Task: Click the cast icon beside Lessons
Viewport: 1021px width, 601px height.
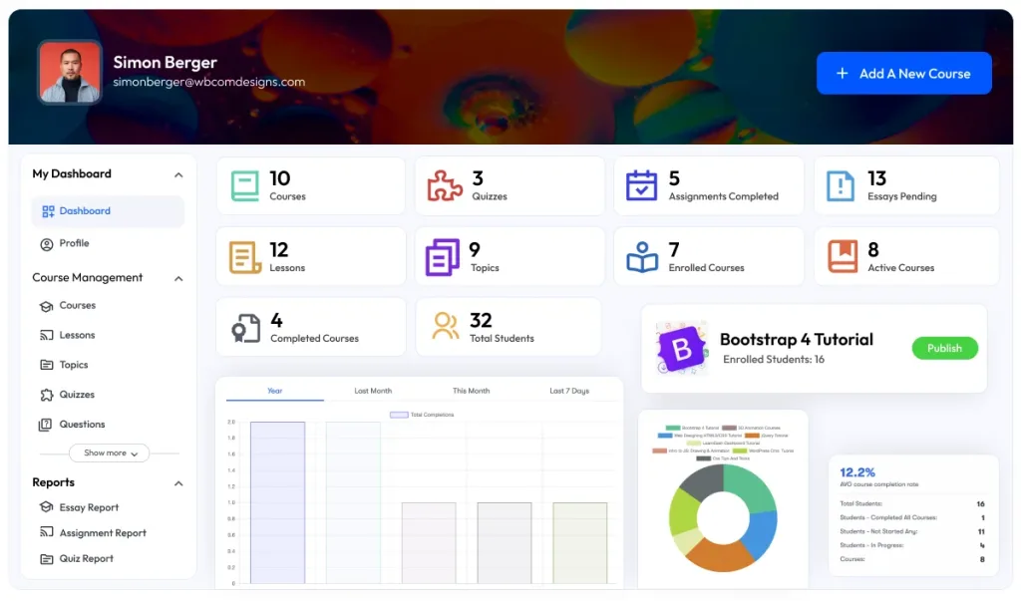Action: point(46,335)
